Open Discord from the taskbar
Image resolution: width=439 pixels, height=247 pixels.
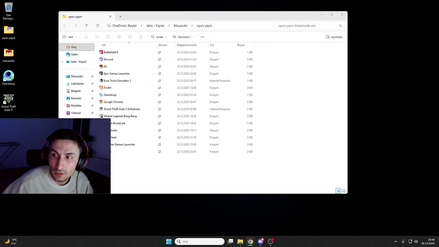point(261,242)
